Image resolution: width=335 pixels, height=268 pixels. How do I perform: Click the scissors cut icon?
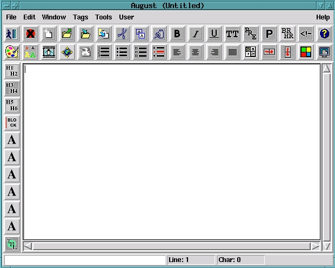pyautogui.click(x=122, y=33)
